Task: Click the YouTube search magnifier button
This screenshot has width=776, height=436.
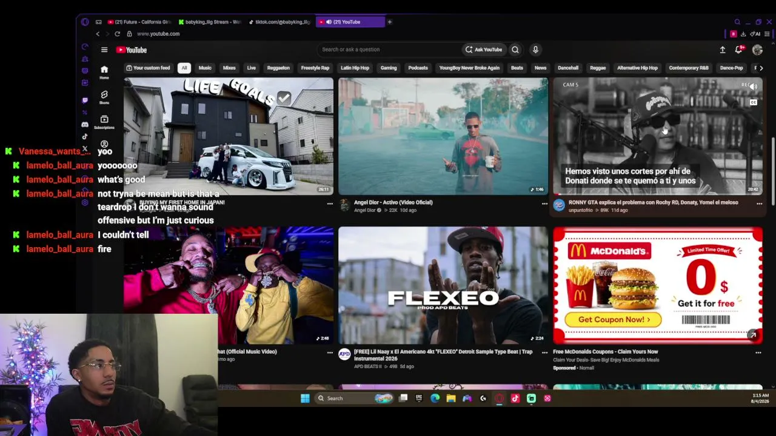Action: pyautogui.click(x=515, y=50)
